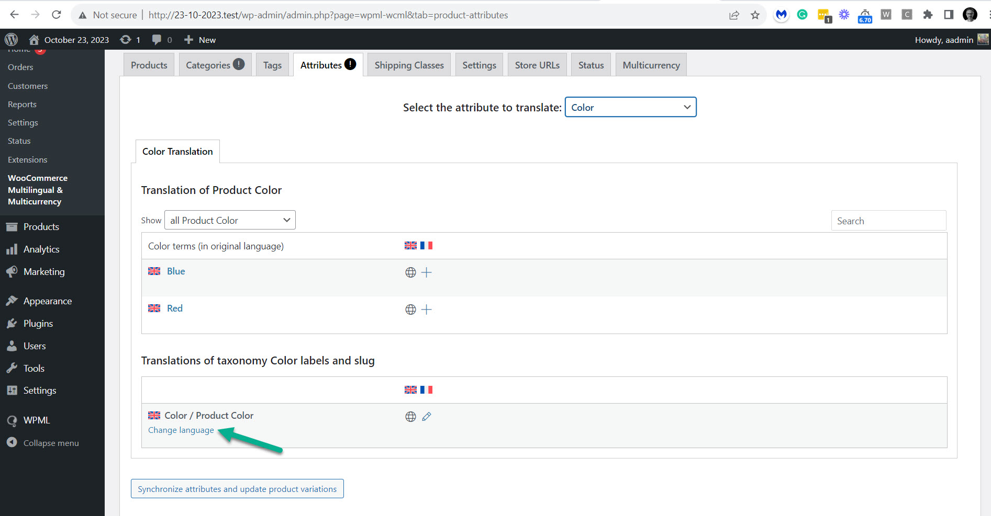The image size is (991, 516).
Task: Click the browser forward arrow
Action: point(35,15)
